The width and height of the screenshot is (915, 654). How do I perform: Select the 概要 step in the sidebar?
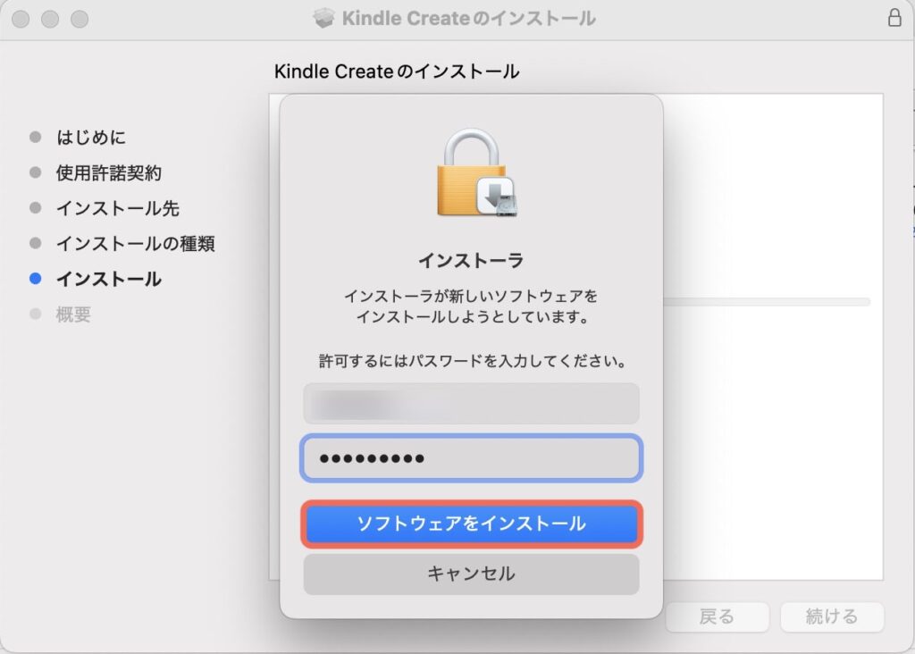[x=73, y=314]
